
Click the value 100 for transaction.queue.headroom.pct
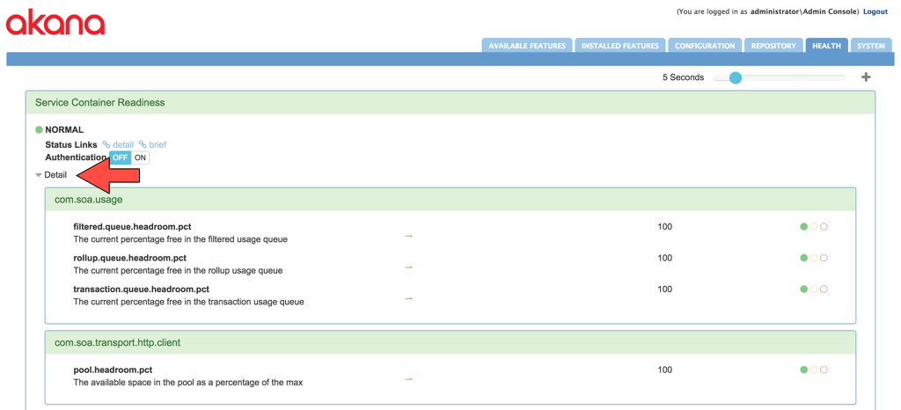tap(665, 289)
